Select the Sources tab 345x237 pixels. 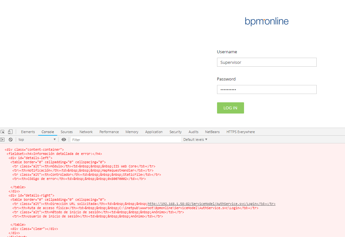point(67,132)
